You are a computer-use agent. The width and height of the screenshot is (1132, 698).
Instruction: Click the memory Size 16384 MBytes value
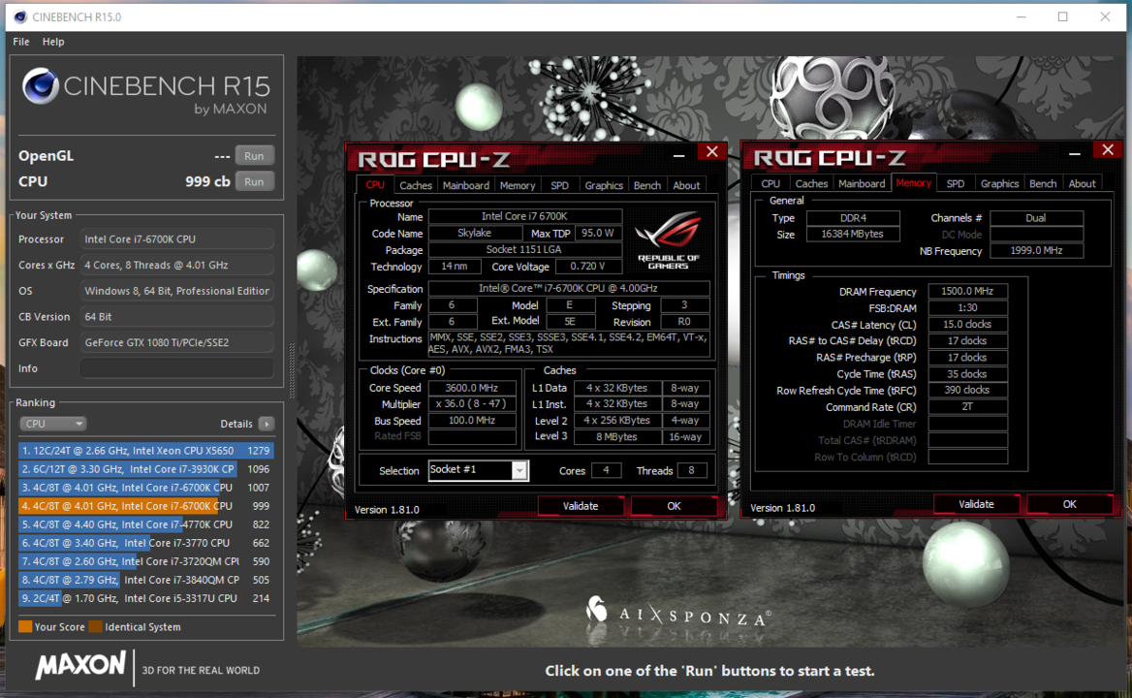pyautogui.click(x=853, y=234)
